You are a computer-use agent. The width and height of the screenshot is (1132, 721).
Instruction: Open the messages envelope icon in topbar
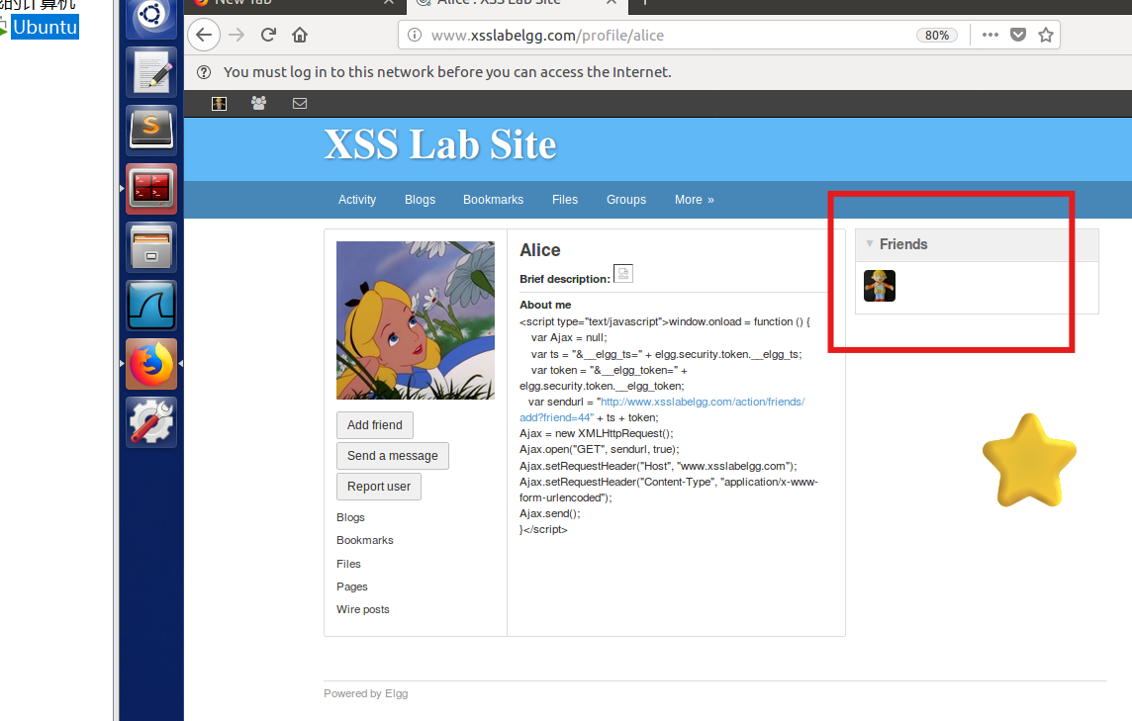pos(300,103)
